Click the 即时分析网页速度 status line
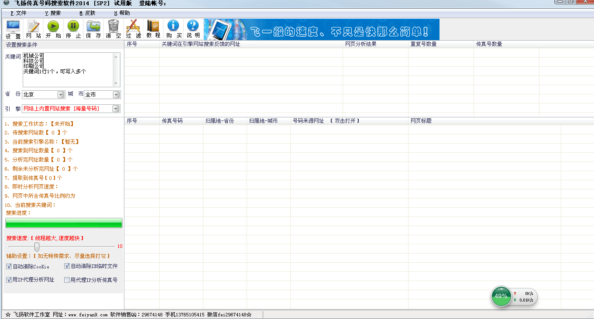Viewport: 594px width, 319px height. click(x=31, y=187)
